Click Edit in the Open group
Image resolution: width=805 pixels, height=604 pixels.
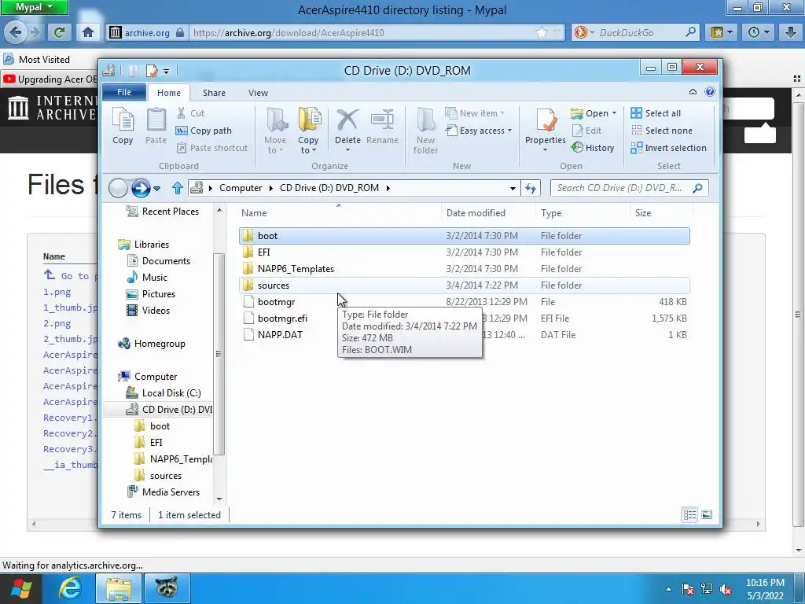tap(586, 131)
